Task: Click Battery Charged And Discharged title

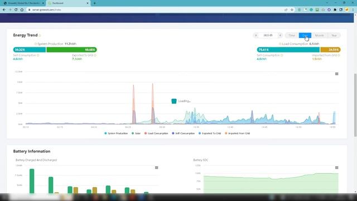Action: [36, 160]
